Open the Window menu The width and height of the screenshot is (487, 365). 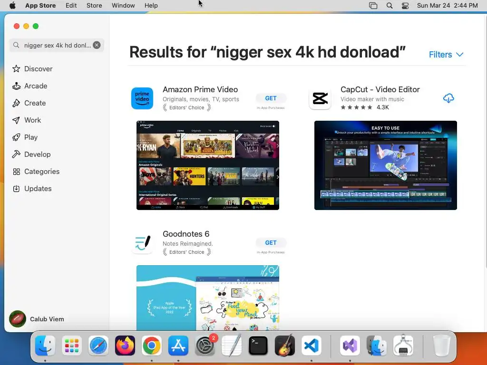(x=123, y=6)
